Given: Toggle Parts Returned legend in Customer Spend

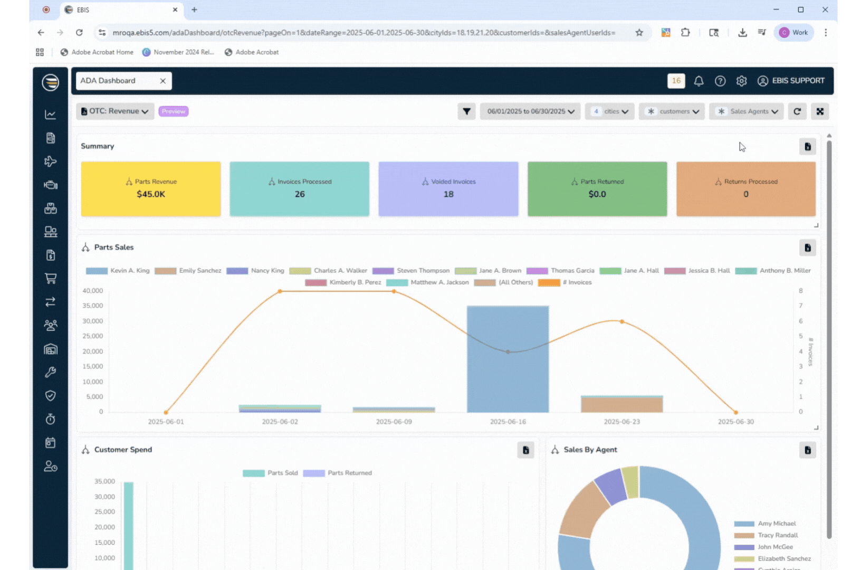Looking at the screenshot, I should [338, 473].
